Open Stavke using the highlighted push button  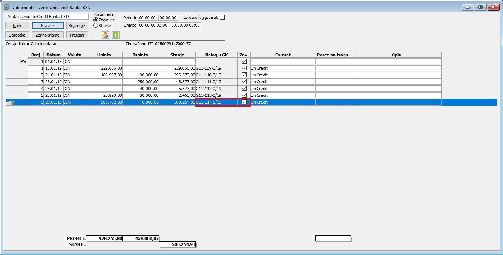point(48,26)
